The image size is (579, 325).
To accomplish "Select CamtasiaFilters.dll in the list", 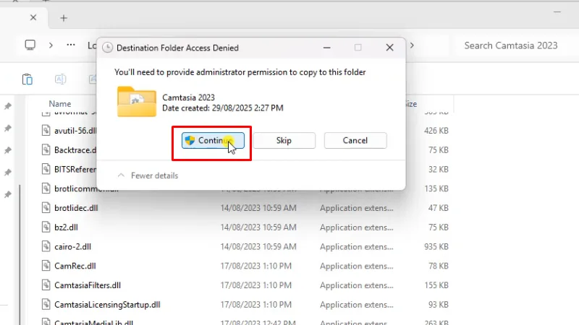I will (87, 285).
